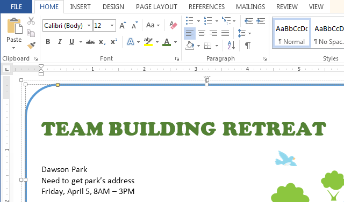344x202 pixels.
Task: Expand the shading color dropdown arrow
Action: (198, 46)
